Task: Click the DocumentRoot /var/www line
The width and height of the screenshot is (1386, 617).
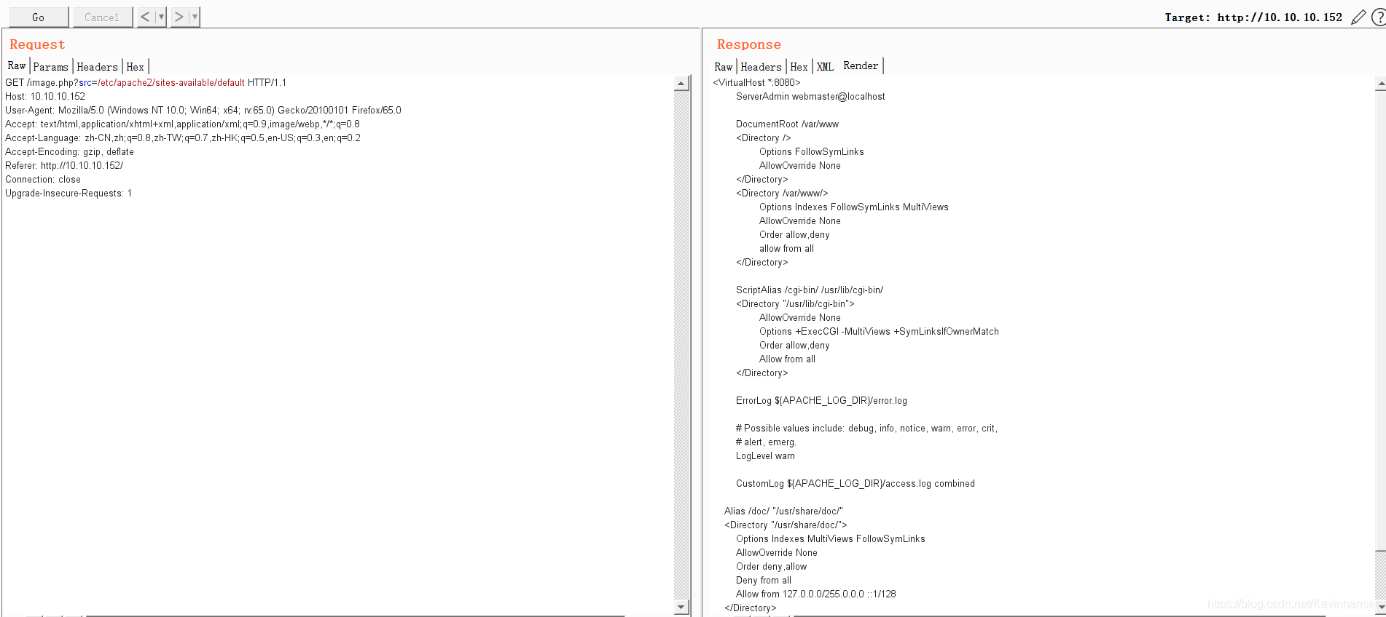Action: coord(787,124)
